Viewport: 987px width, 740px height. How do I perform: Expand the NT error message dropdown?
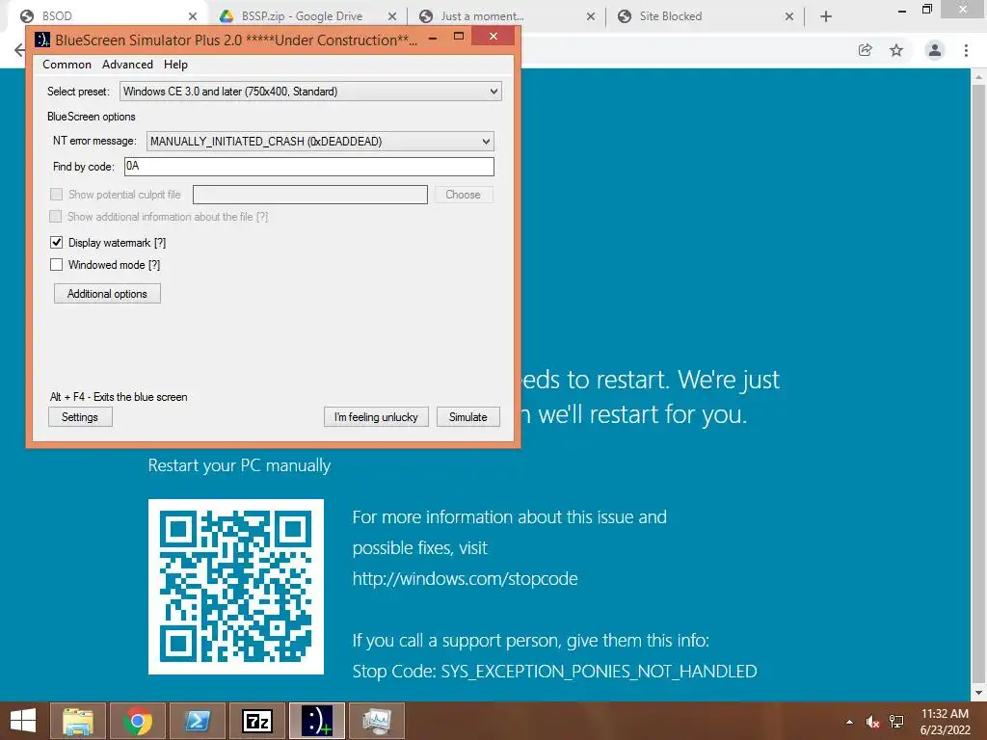click(x=486, y=141)
